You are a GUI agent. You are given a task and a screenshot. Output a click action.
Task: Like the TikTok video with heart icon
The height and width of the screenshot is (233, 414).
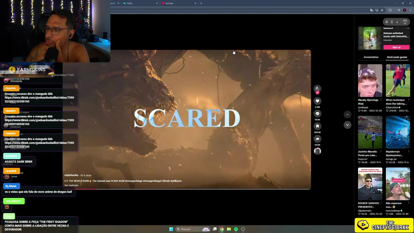point(317,101)
